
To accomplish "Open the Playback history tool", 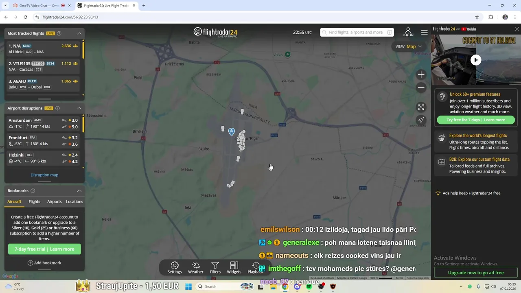I will pos(255,267).
